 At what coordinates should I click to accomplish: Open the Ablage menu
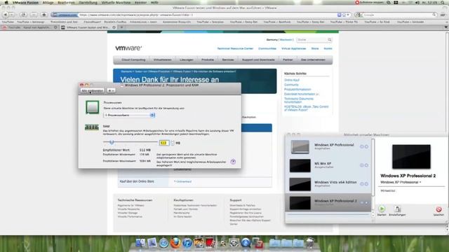(x=48, y=2)
